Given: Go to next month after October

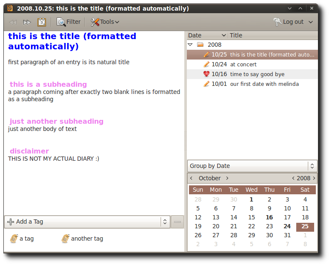Looking at the screenshot, I should [x=227, y=178].
